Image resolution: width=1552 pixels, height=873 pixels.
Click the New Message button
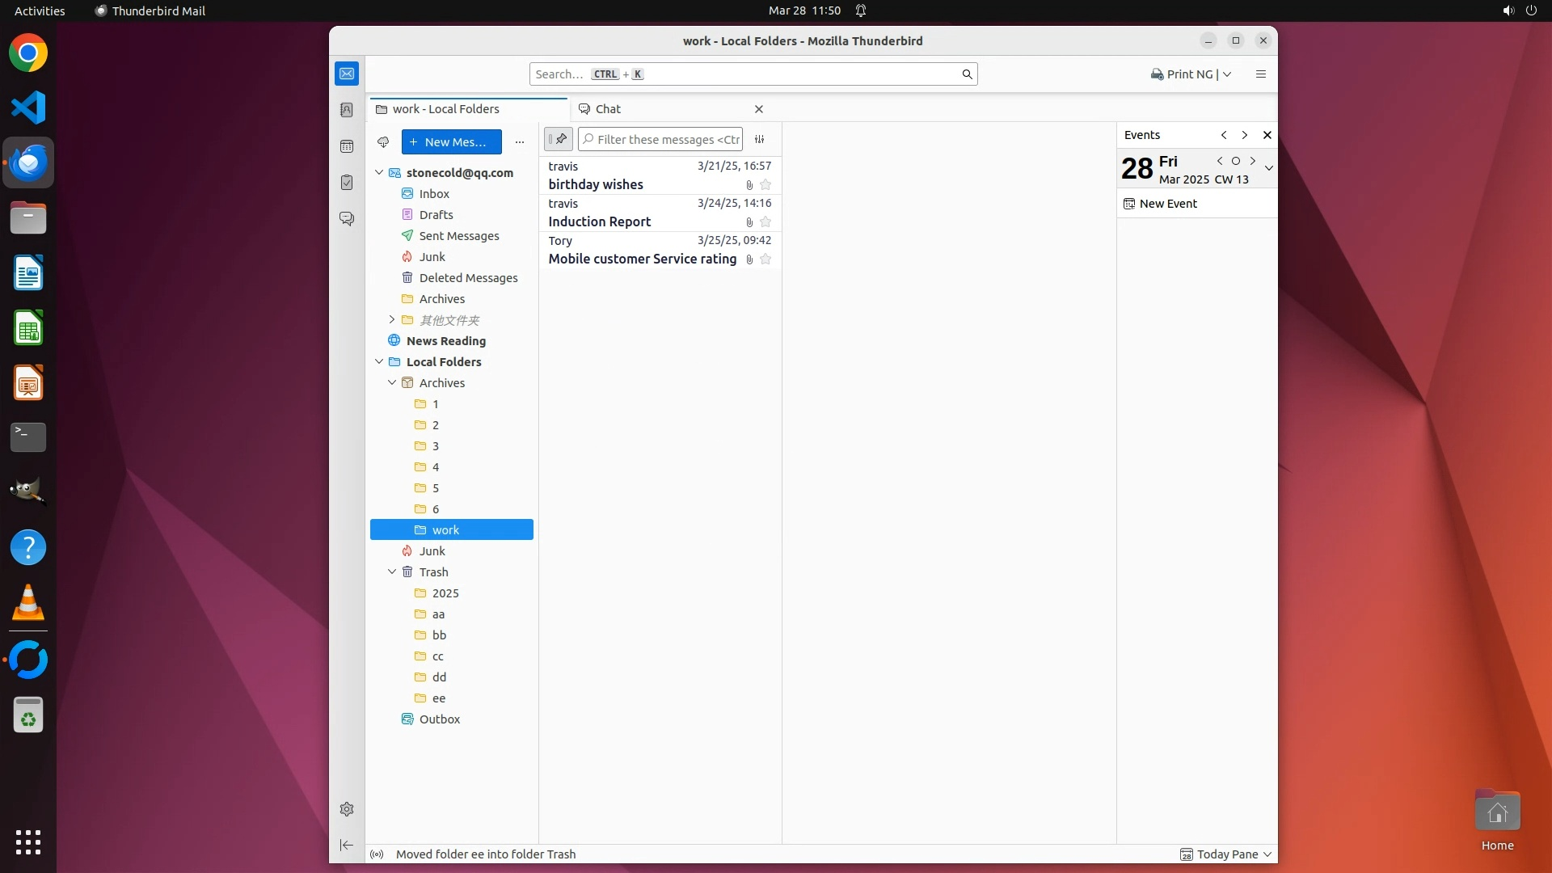click(451, 142)
